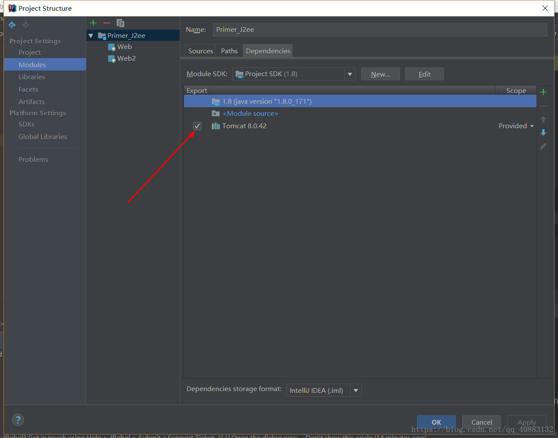Image resolution: width=558 pixels, height=438 pixels.
Task: Click the Primer_J2ee module folder icon
Action: 102,36
